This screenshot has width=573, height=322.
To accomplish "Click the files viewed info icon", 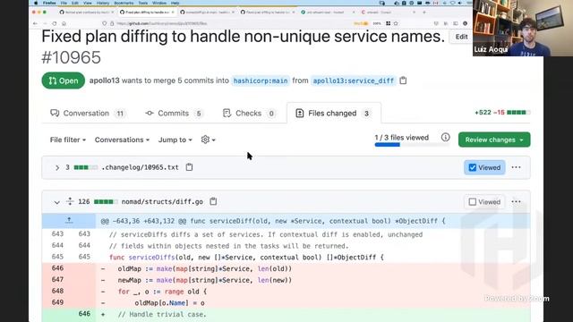I will [x=445, y=137].
